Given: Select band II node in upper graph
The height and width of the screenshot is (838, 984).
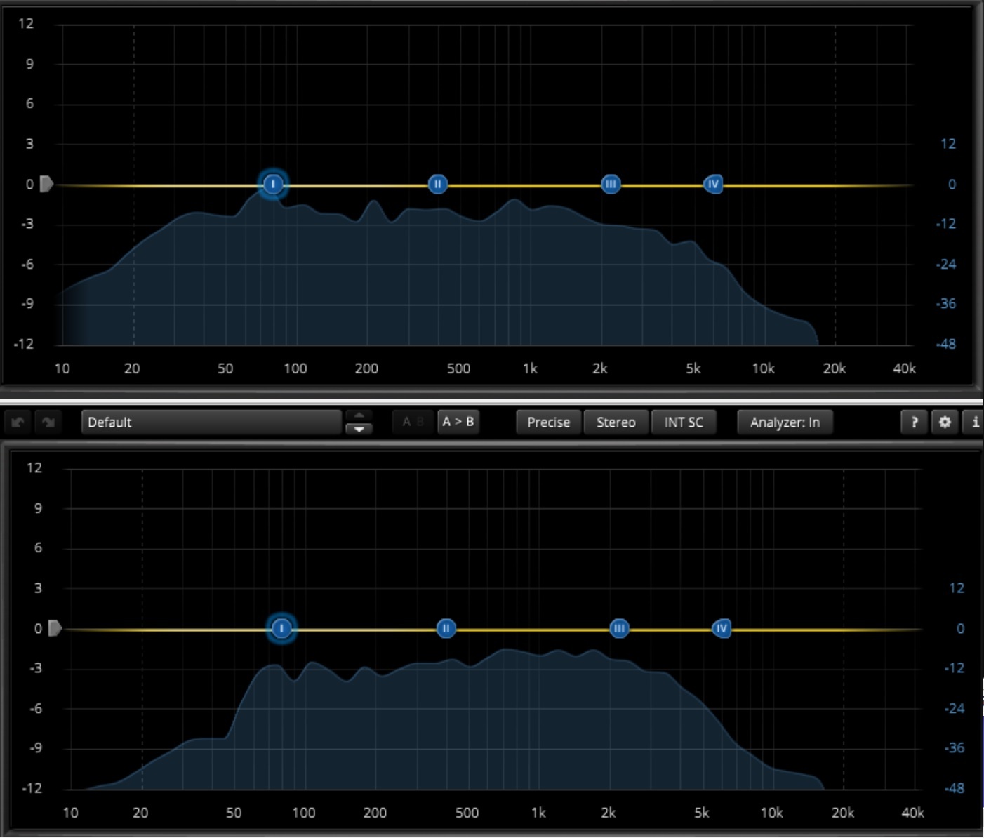Looking at the screenshot, I should (x=437, y=185).
